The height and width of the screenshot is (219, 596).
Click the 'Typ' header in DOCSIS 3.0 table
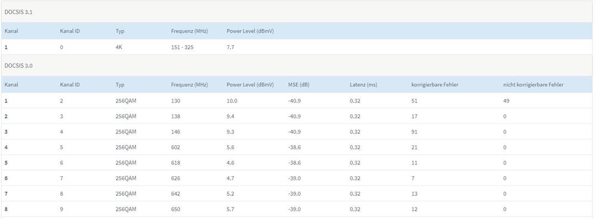tap(119, 85)
